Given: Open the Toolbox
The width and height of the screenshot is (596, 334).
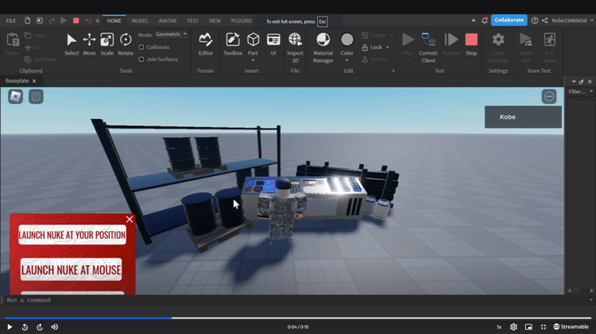Looking at the screenshot, I should click(233, 44).
